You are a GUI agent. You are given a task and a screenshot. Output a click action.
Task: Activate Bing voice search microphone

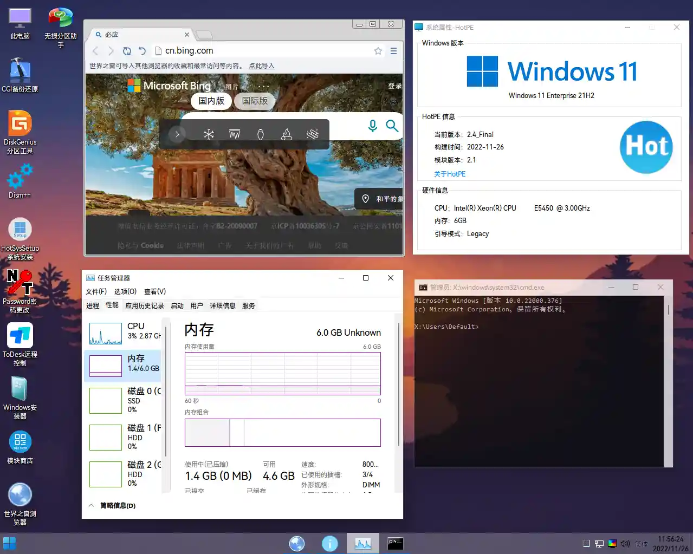tap(372, 126)
